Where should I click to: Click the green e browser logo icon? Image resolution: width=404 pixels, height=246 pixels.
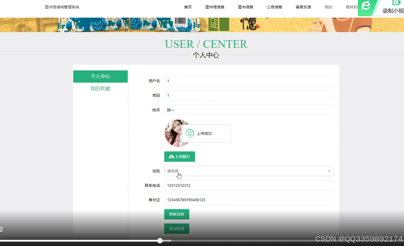coord(366,6)
